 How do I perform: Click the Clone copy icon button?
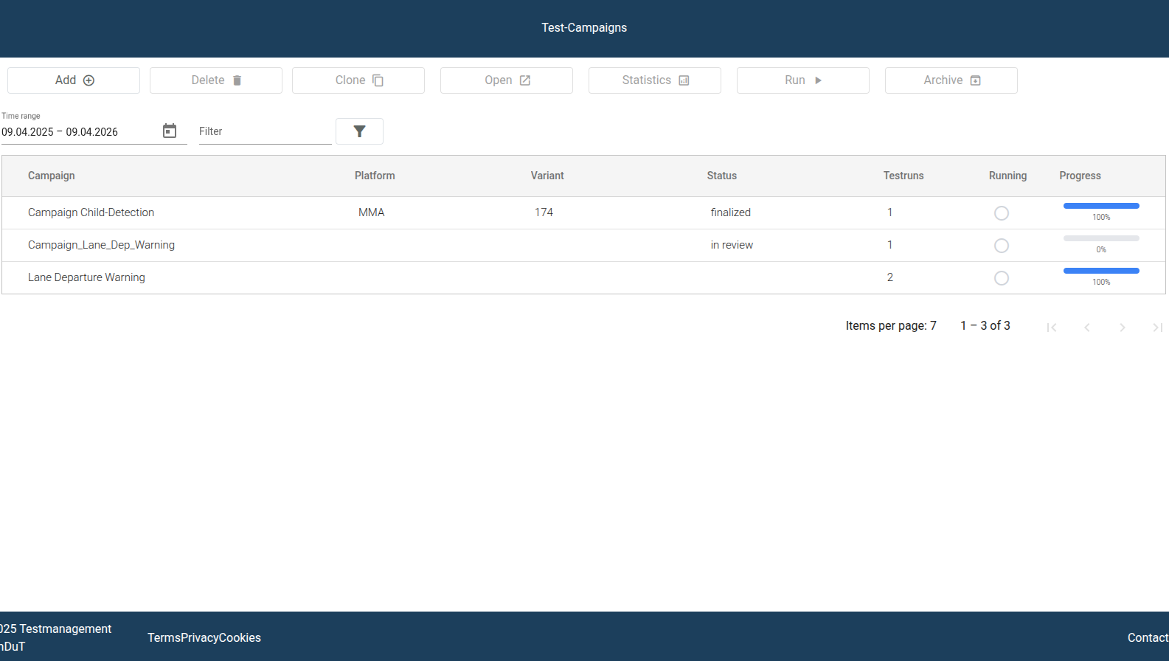pos(378,80)
